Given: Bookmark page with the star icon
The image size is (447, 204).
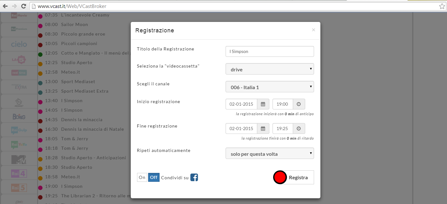Looking at the screenshot, I should click(442, 6).
